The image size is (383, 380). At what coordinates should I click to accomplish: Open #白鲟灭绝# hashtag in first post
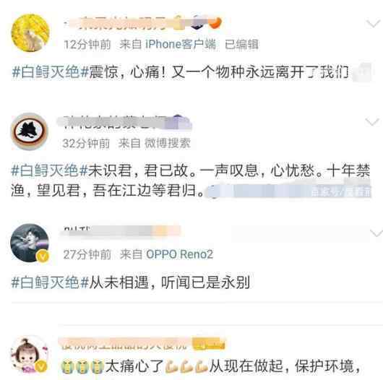click(51, 72)
